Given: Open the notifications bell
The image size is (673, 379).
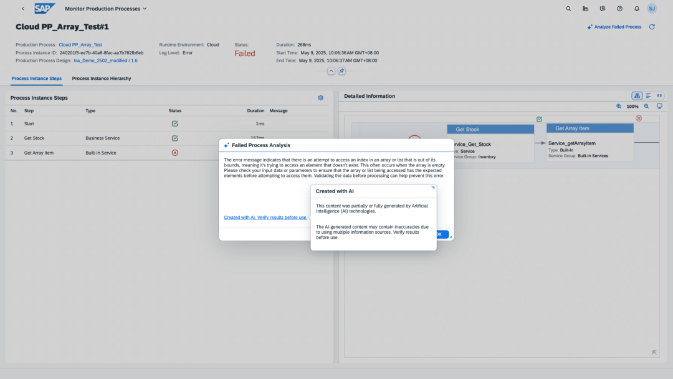Looking at the screenshot, I should [x=637, y=9].
